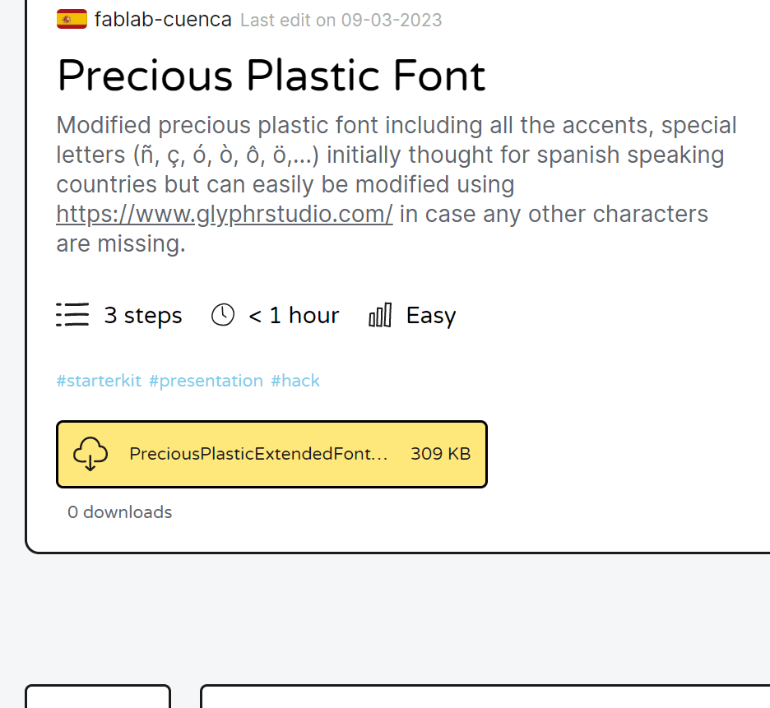
Task: Click the 309 KB file size label
Action: pyautogui.click(x=440, y=454)
